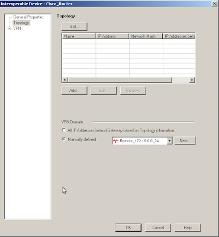
Task: Expand the VPN tree node
Action: pos(9,28)
